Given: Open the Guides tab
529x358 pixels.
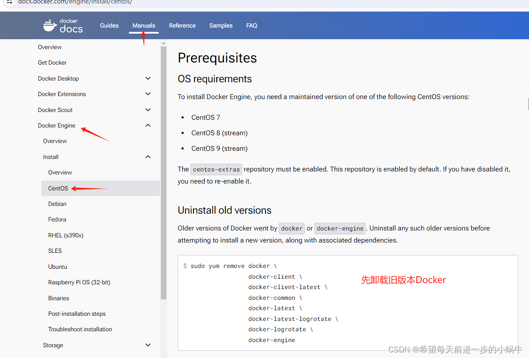Looking at the screenshot, I should 109,25.
